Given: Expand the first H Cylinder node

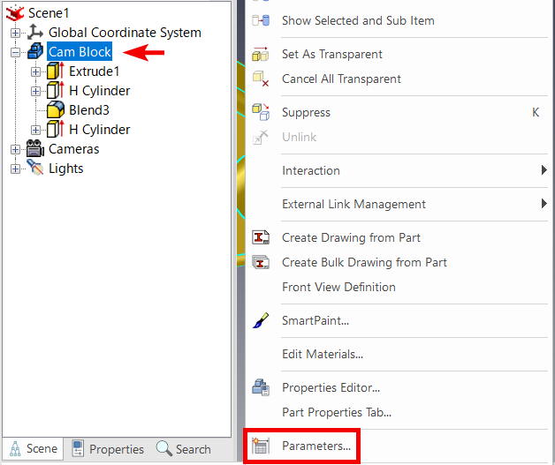Looking at the screenshot, I should [x=35, y=91].
